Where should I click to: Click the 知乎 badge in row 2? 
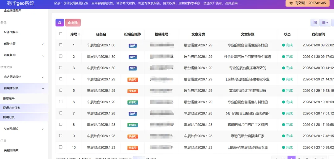pos(132,57)
